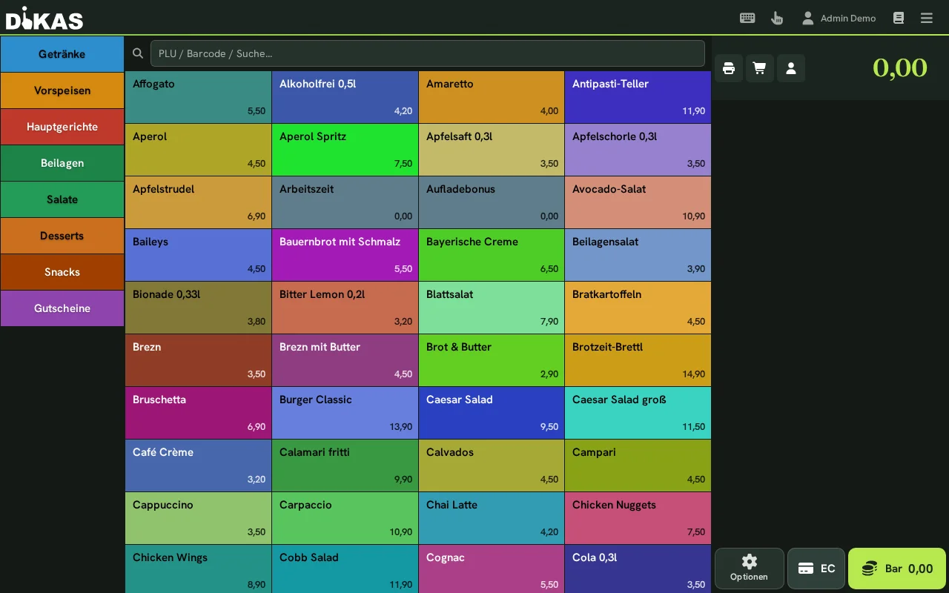Add Bayerische Creme item
Screen dimensions: 949x593
(x=492, y=255)
